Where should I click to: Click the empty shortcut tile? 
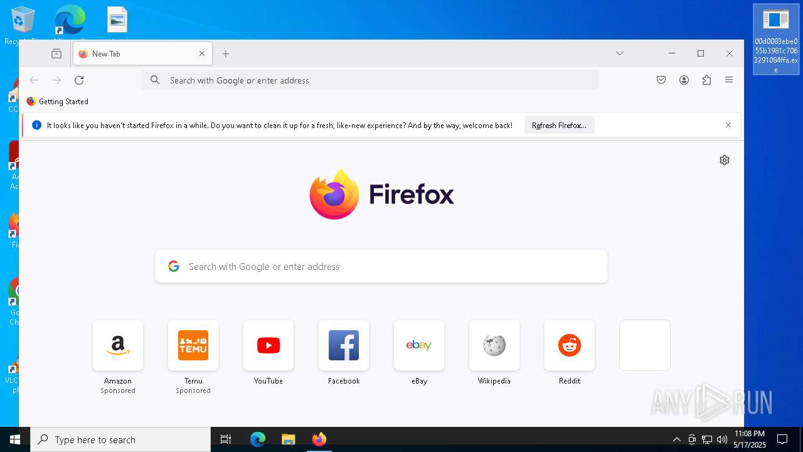[645, 345]
